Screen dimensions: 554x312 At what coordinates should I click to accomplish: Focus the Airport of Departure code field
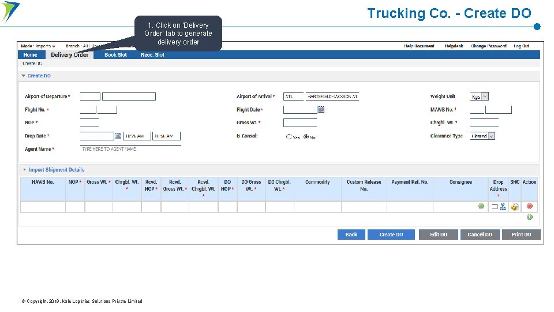[x=90, y=96]
